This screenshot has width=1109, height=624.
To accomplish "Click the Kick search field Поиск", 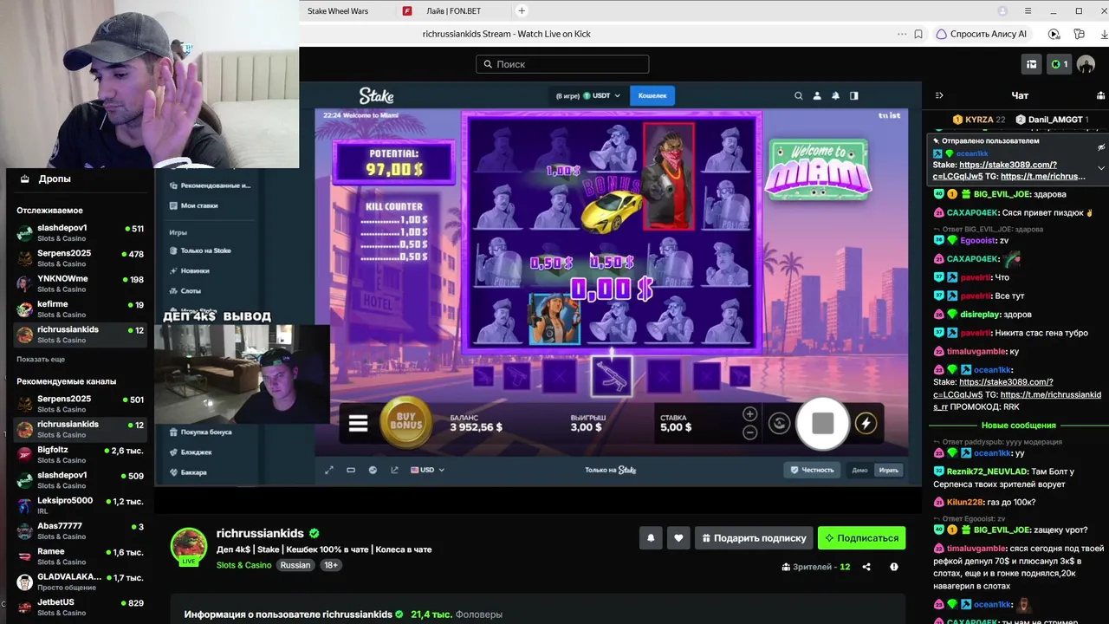I will (562, 64).
